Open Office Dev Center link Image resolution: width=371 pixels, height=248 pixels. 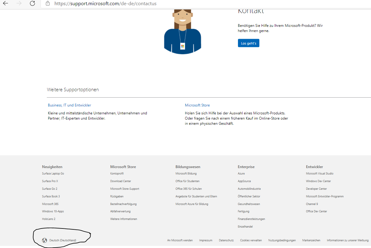tap(317, 211)
